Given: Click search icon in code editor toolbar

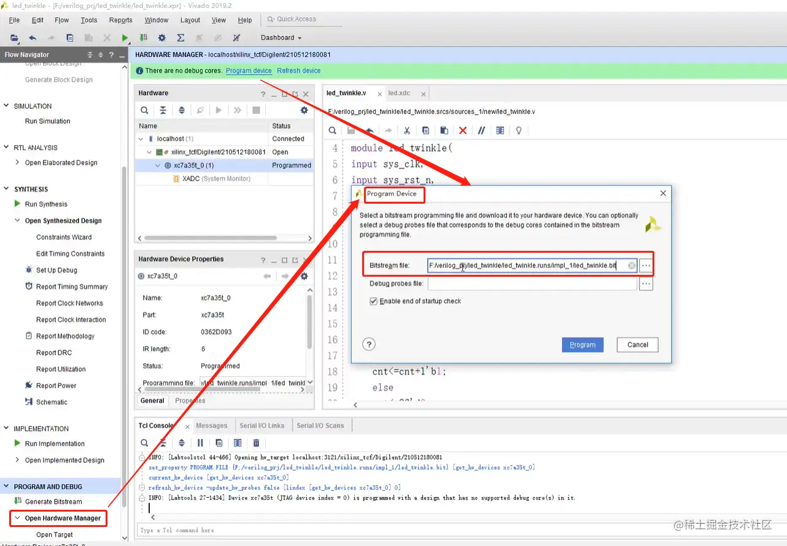Looking at the screenshot, I should tap(332, 131).
